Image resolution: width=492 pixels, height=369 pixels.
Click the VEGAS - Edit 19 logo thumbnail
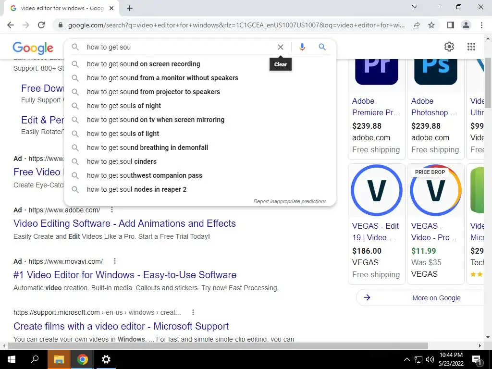[x=377, y=190]
